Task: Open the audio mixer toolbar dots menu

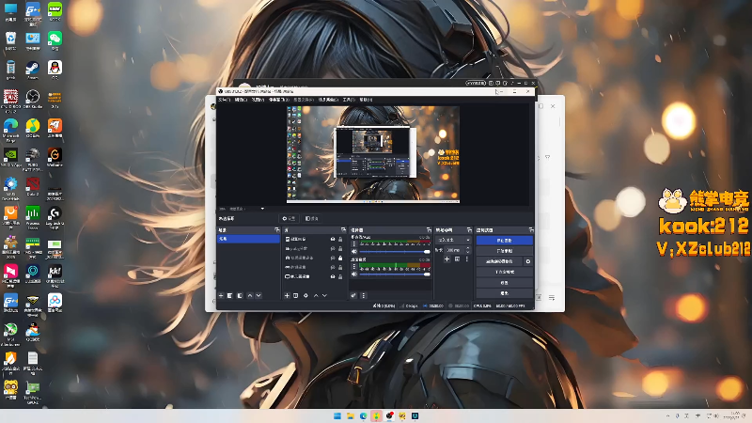Action: pyautogui.click(x=364, y=295)
